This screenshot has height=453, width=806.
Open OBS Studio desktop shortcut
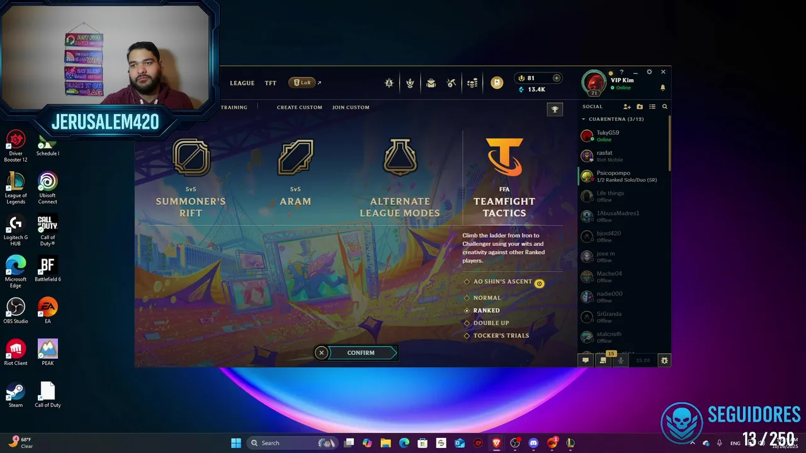[16, 311]
